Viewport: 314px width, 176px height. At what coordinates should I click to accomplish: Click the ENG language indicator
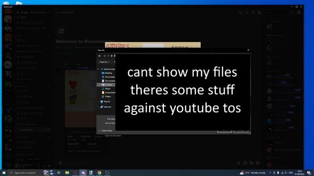pos(291,173)
